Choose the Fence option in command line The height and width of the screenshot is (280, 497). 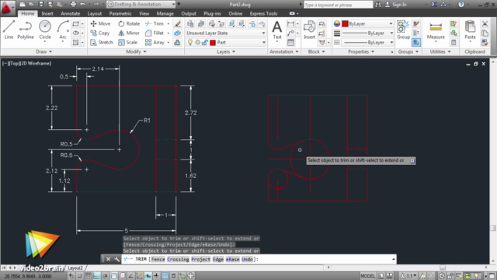click(x=158, y=259)
